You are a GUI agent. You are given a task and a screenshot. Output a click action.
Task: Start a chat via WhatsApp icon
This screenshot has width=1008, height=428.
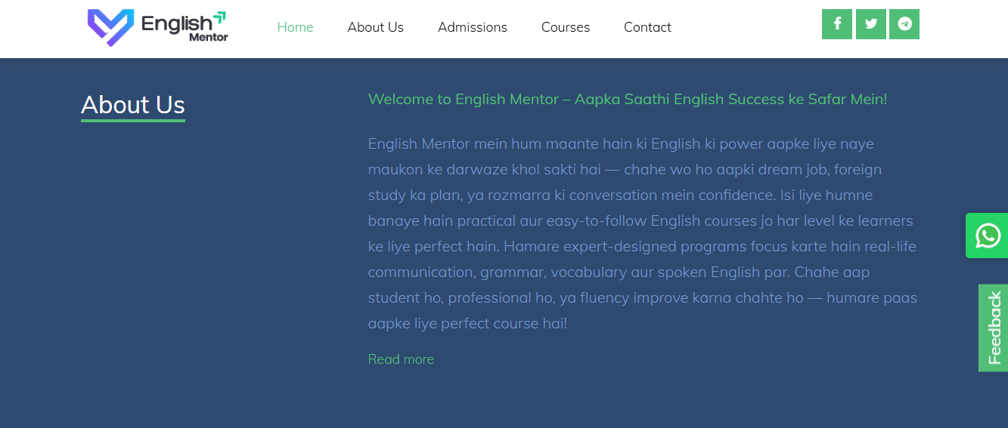[x=988, y=236]
